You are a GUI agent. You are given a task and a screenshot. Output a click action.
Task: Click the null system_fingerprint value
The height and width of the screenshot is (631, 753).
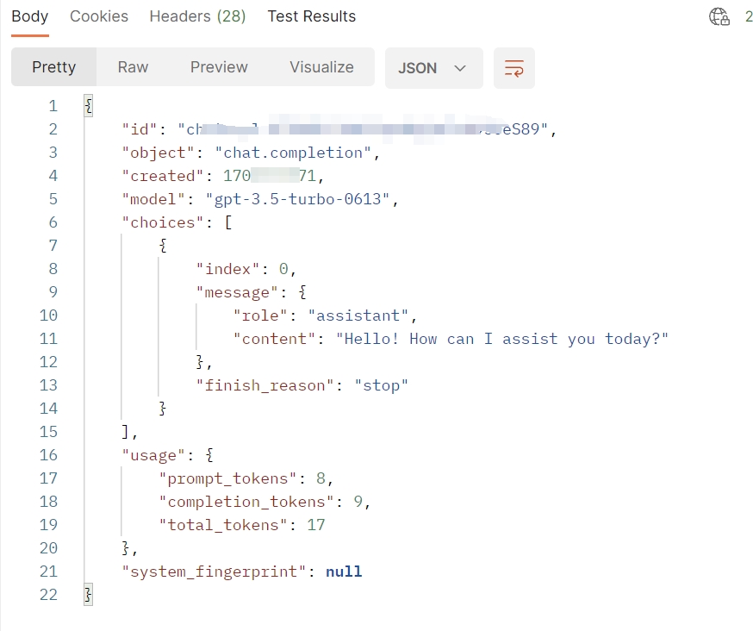[x=344, y=572]
